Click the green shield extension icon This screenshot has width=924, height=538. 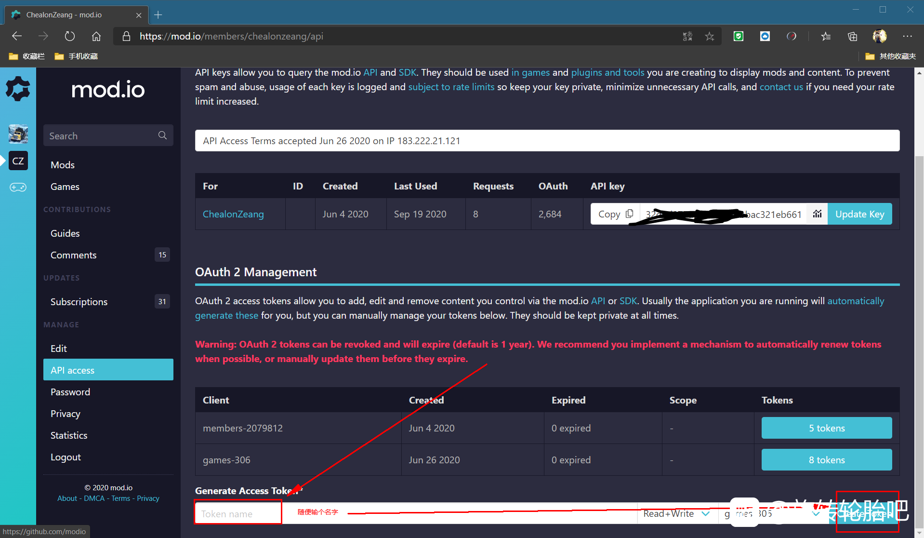[738, 36]
